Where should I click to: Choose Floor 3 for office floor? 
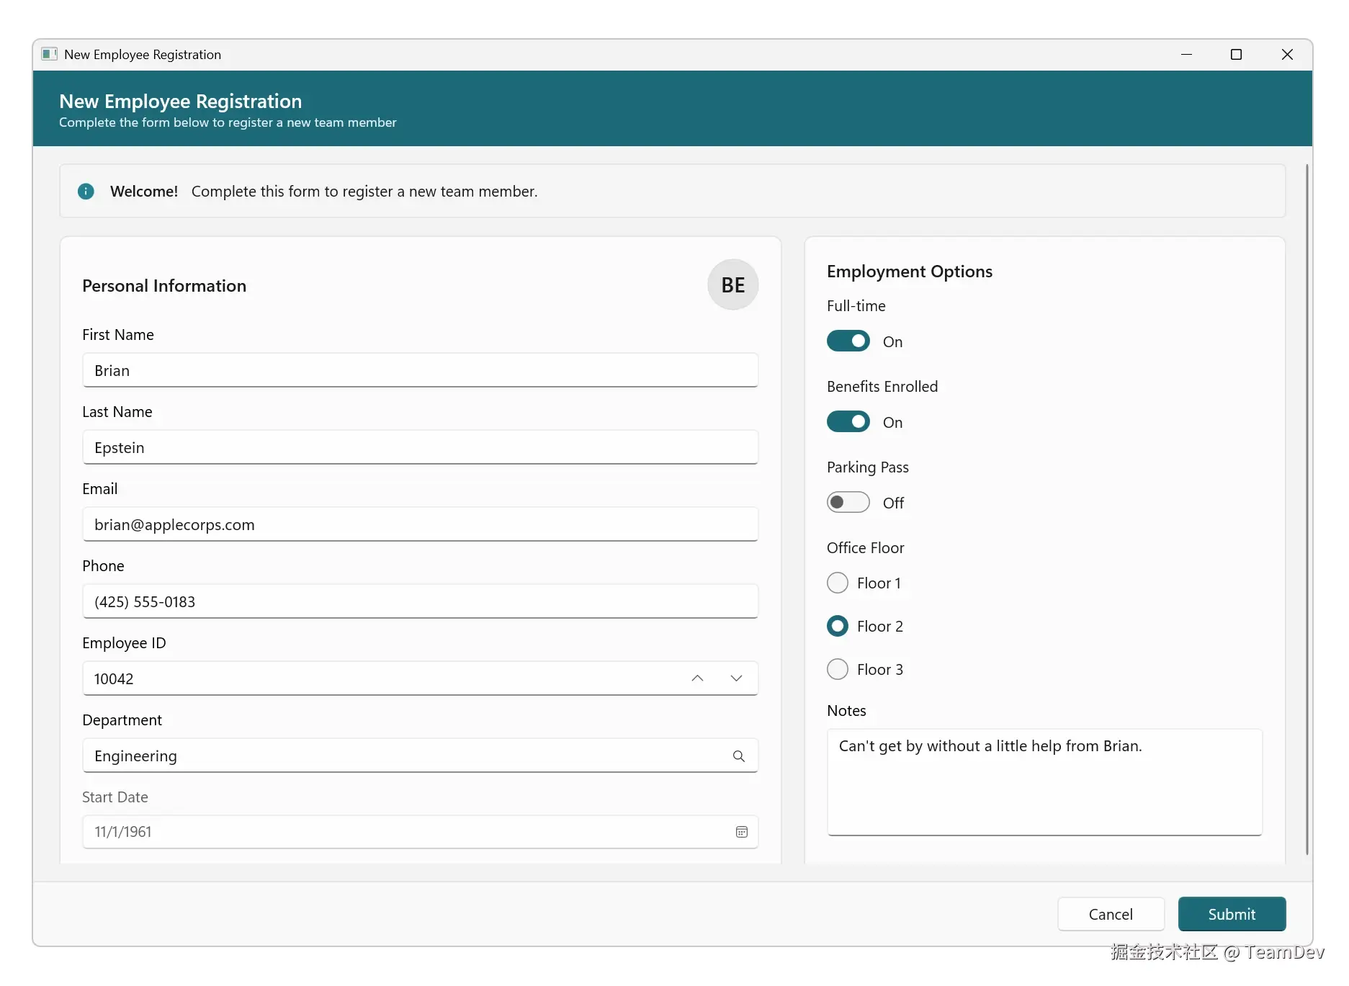coord(838,669)
